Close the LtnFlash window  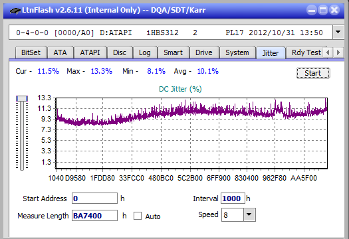(x=334, y=10)
